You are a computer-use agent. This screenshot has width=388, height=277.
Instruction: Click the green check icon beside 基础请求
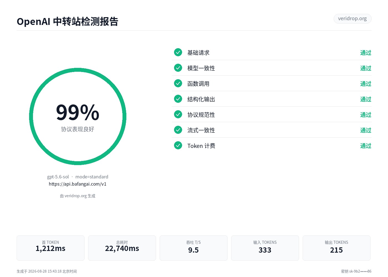pyautogui.click(x=178, y=52)
